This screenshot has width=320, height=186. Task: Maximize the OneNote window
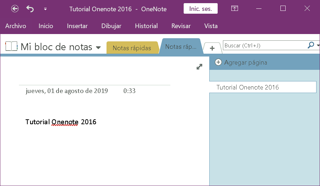[x=283, y=8]
